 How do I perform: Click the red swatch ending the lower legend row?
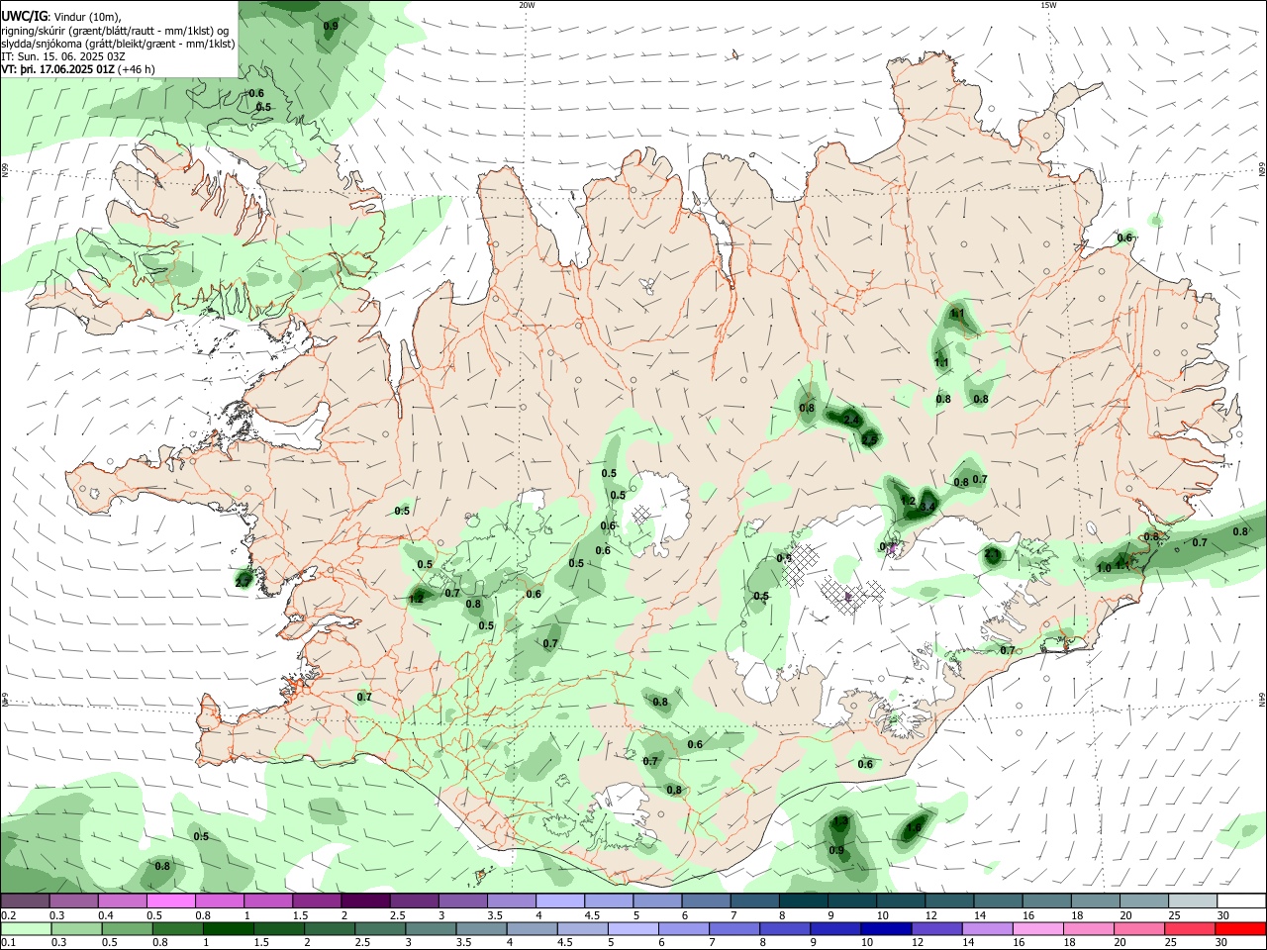tap(1239, 928)
